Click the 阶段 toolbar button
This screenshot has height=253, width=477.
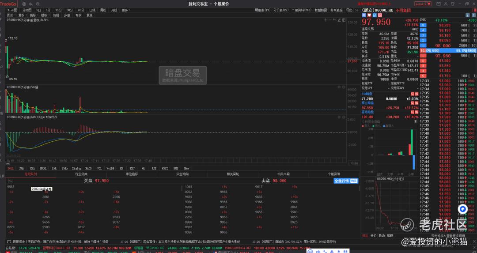tap(56, 15)
